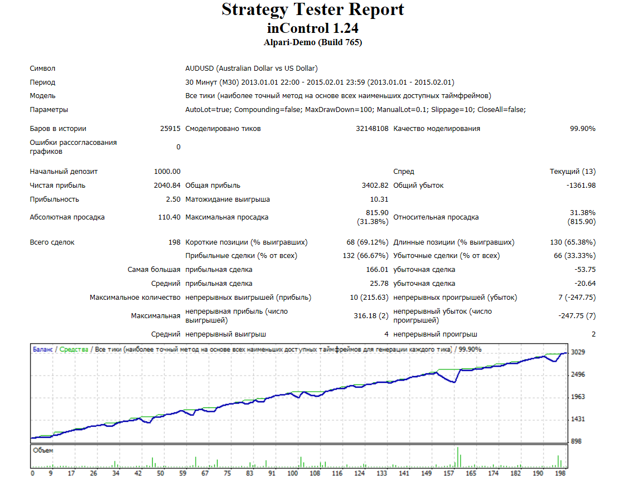Click the average loss trade value '-20.64'

pos(585,284)
